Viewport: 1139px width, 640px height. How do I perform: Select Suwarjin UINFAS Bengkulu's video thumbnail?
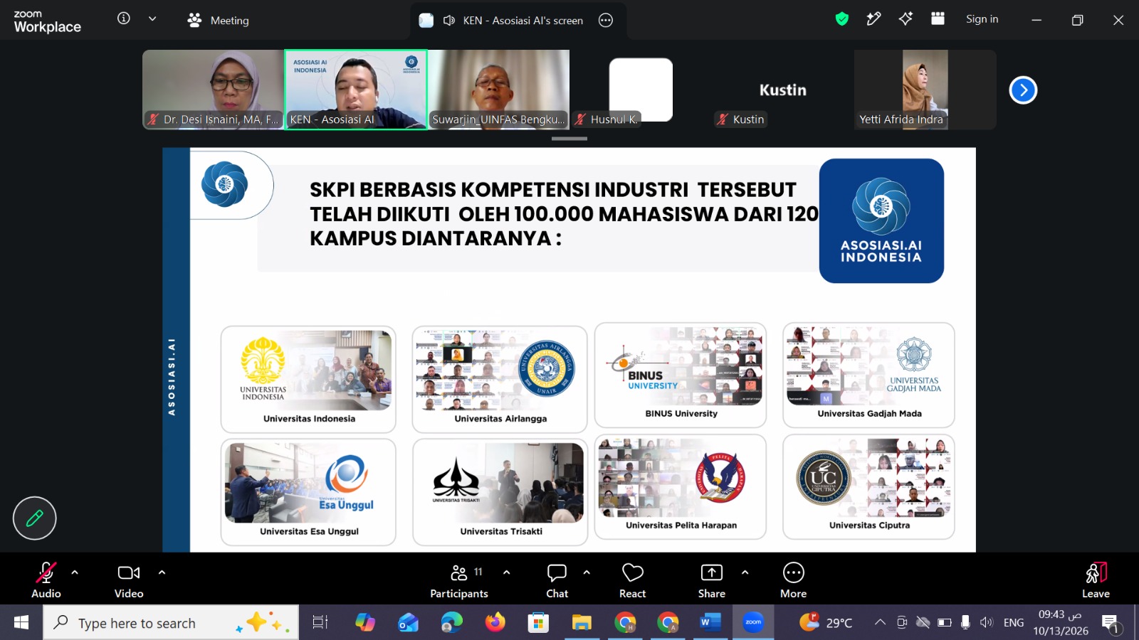click(x=498, y=90)
